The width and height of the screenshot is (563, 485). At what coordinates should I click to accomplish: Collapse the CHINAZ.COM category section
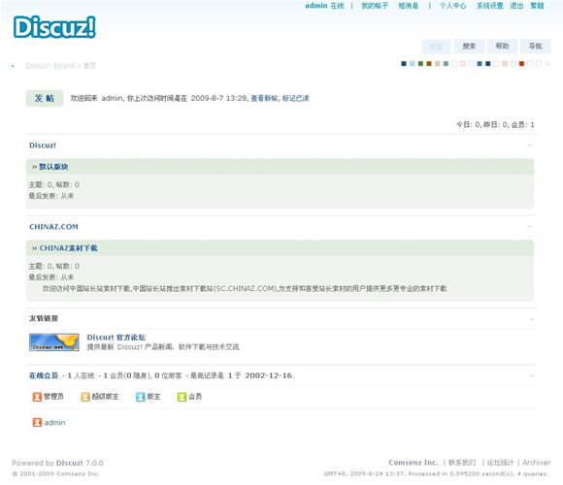pos(530,227)
